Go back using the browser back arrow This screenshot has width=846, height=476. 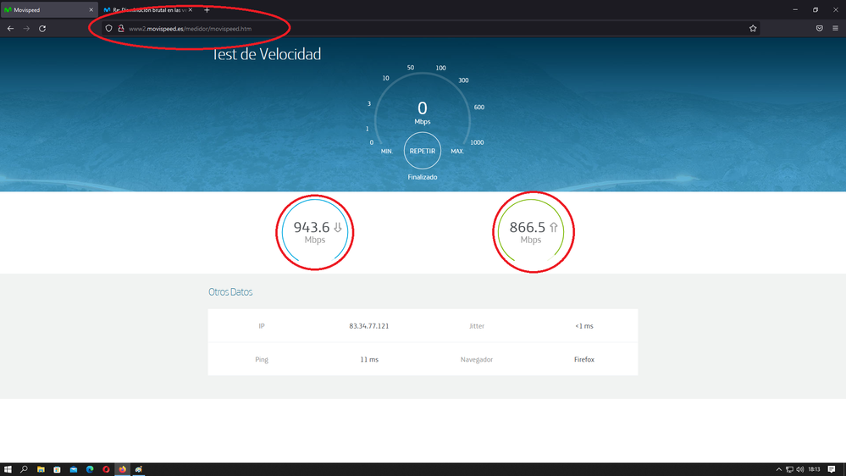tap(10, 28)
